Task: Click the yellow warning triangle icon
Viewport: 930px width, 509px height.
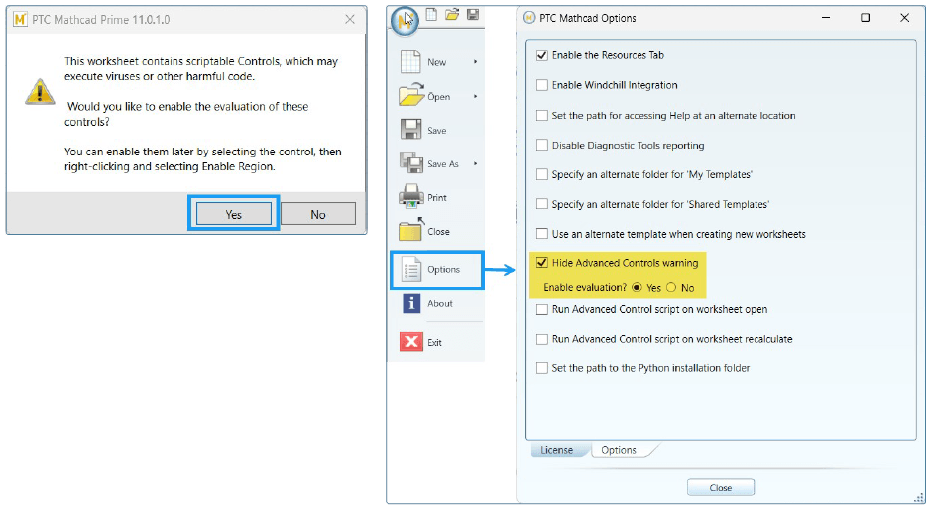Action: tap(40, 92)
